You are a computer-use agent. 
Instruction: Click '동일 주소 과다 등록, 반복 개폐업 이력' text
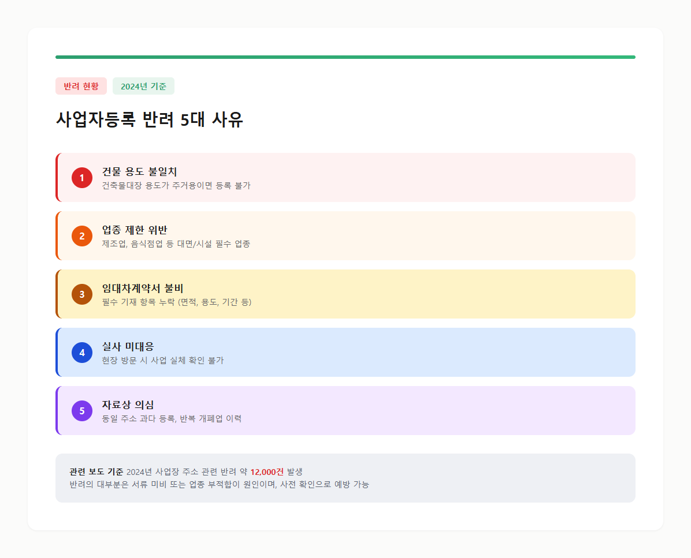pos(172,418)
